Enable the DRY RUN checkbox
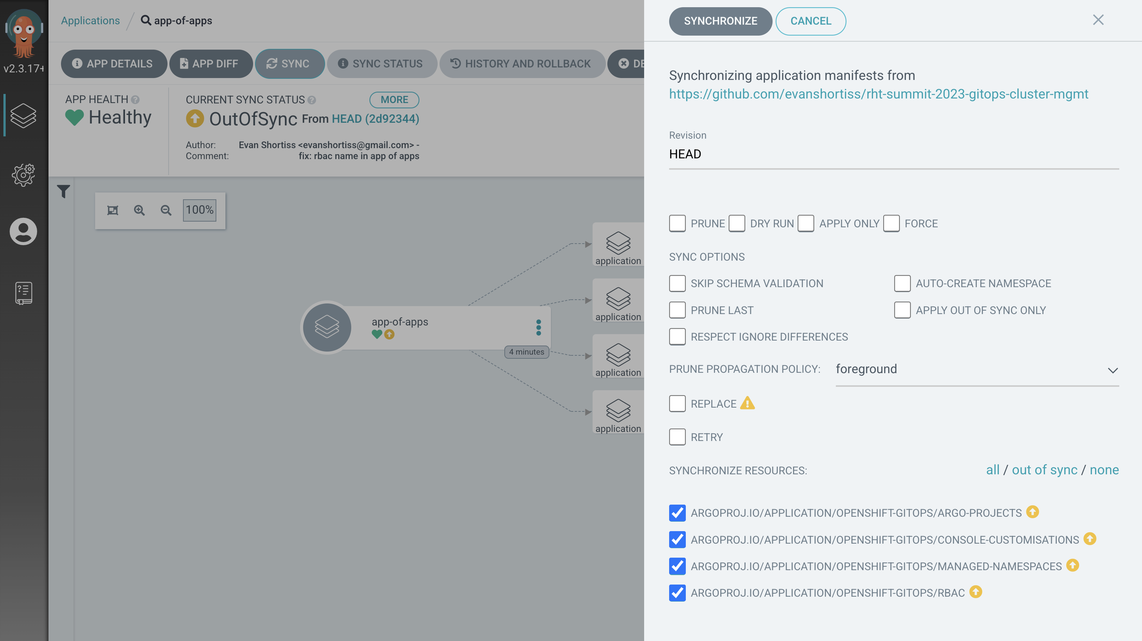The height and width of the screenshot is (641, 1142). click(736, 223)
